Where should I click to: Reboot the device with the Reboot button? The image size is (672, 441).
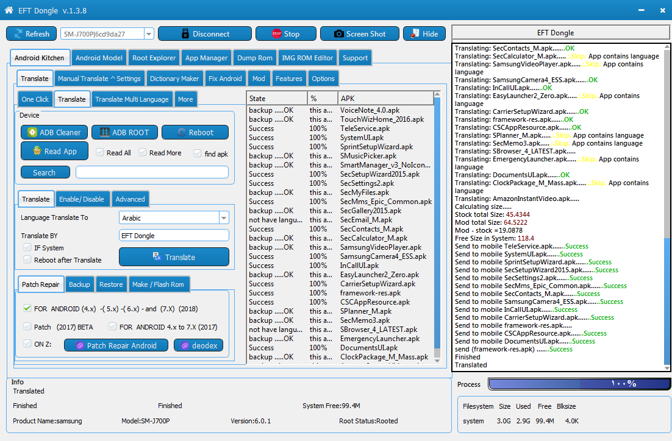195,132
